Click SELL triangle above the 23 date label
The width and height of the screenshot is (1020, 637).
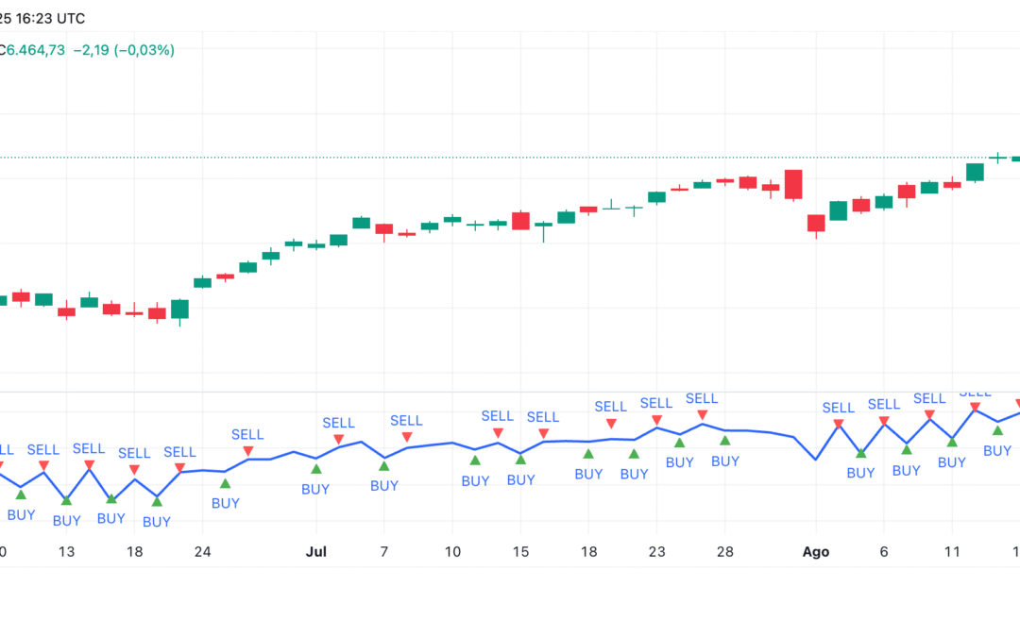656,419
